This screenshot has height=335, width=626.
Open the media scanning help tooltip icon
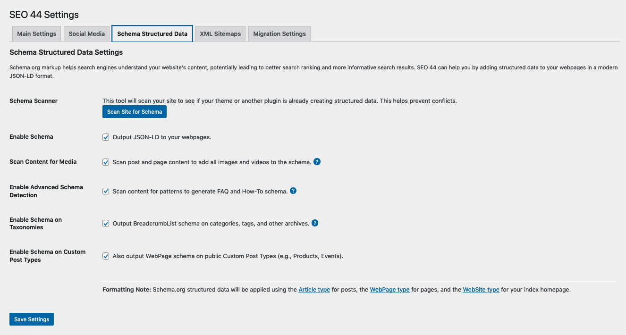point(317,161)
